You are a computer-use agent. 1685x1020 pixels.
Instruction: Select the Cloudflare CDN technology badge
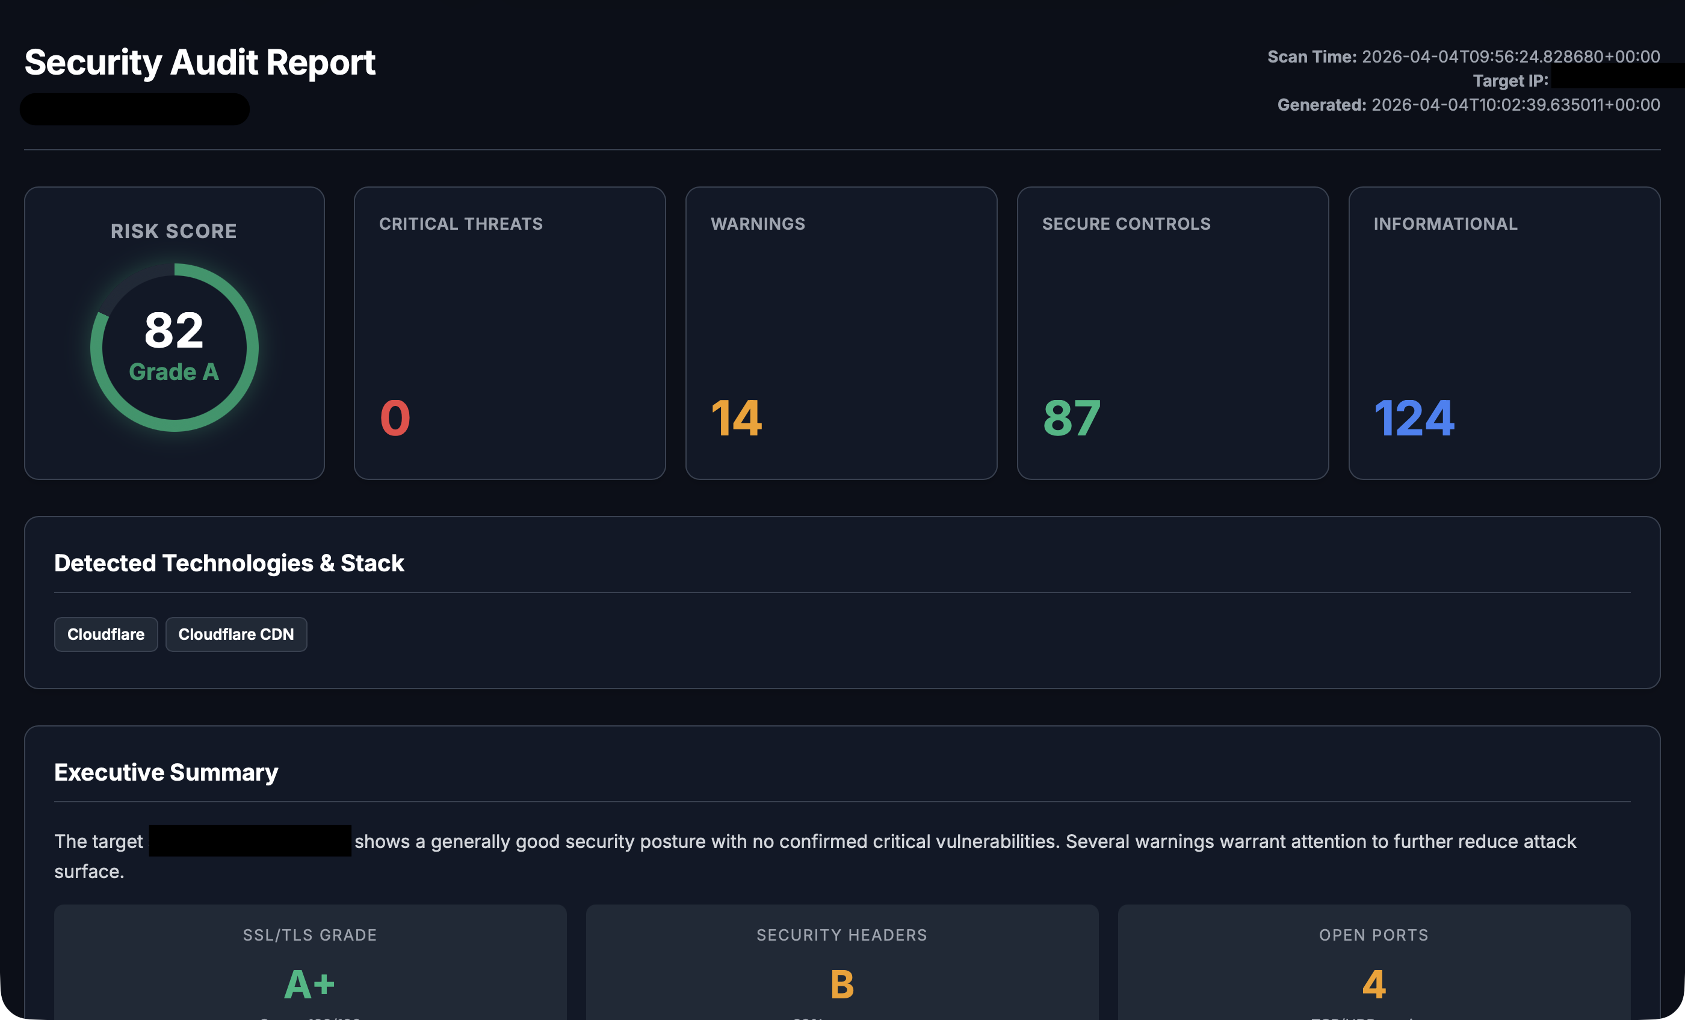coord(236,634)
